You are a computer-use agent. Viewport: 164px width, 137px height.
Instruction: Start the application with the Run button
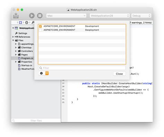point(32,15)
